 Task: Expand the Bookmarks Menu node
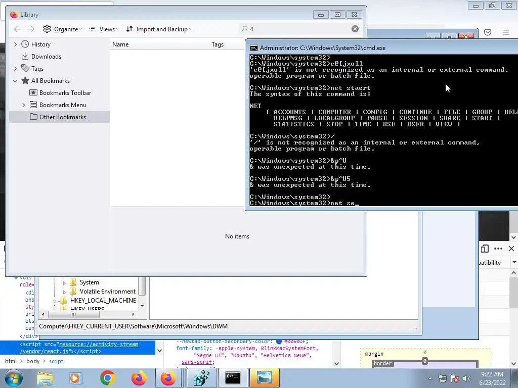(23, 105)
